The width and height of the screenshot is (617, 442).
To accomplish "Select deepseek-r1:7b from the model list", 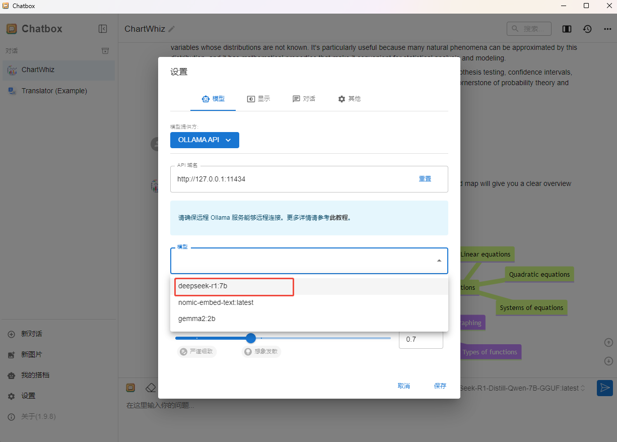I will pyautogui.click(x=203, y=286).
